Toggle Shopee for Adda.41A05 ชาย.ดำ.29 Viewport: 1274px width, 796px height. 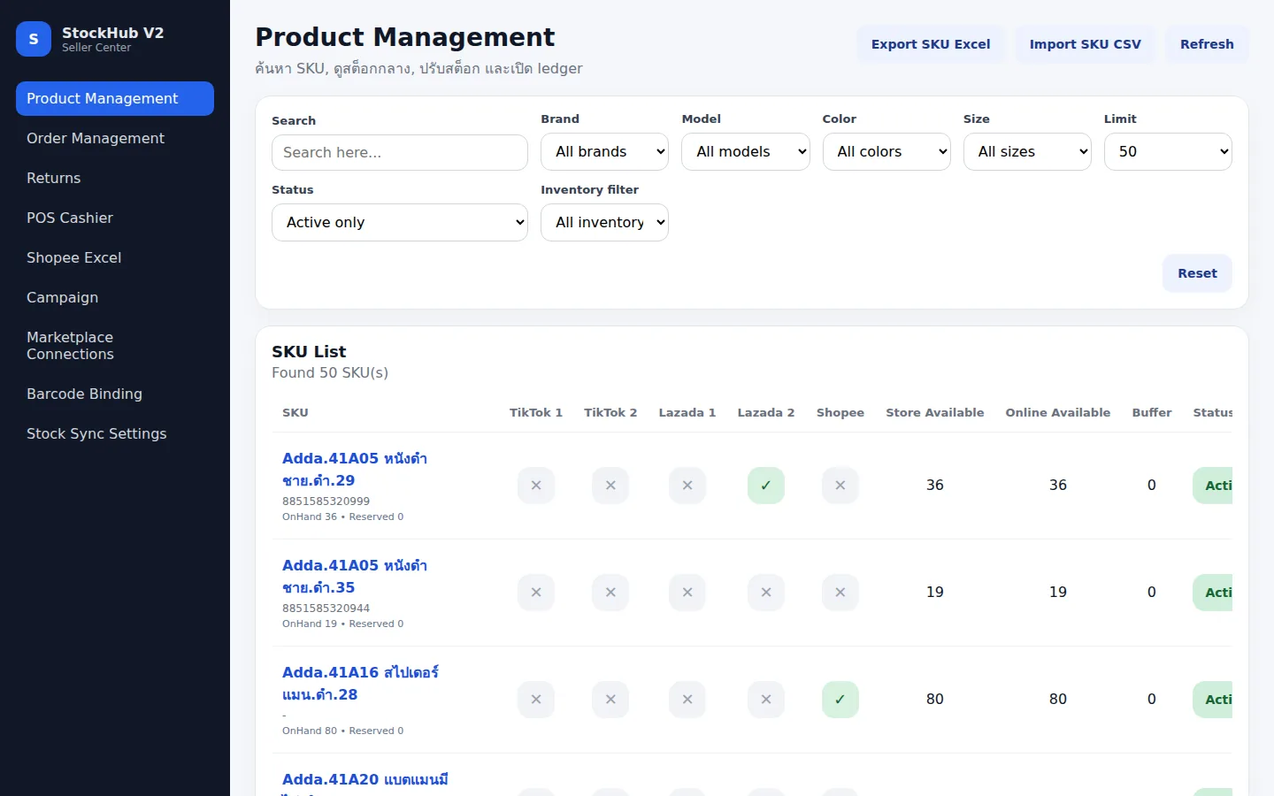coord(840,486)
